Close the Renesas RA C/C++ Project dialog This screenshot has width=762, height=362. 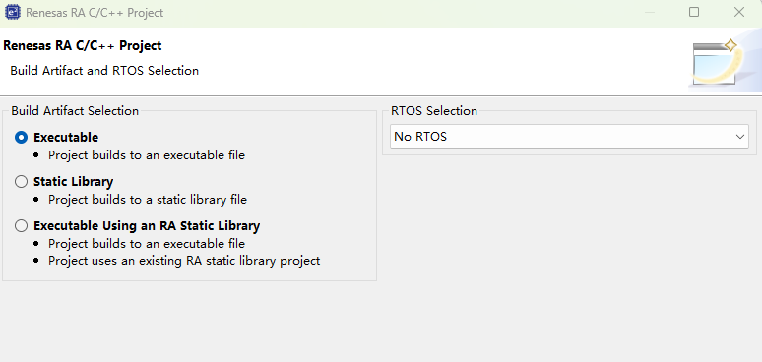(739, 12)
